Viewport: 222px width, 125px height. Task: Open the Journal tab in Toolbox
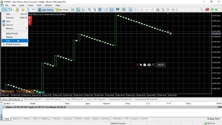click(144, 119)
